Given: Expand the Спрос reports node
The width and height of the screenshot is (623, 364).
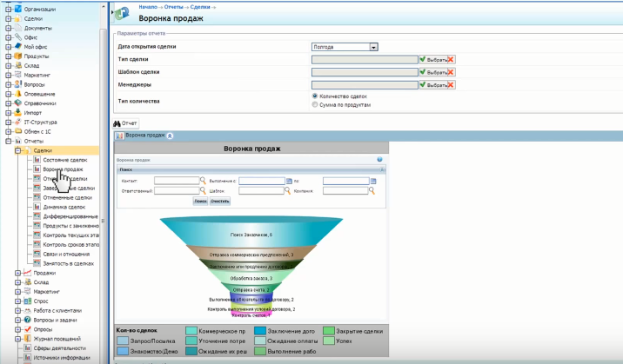Looking at the screenshot, I should coord(18,301).
